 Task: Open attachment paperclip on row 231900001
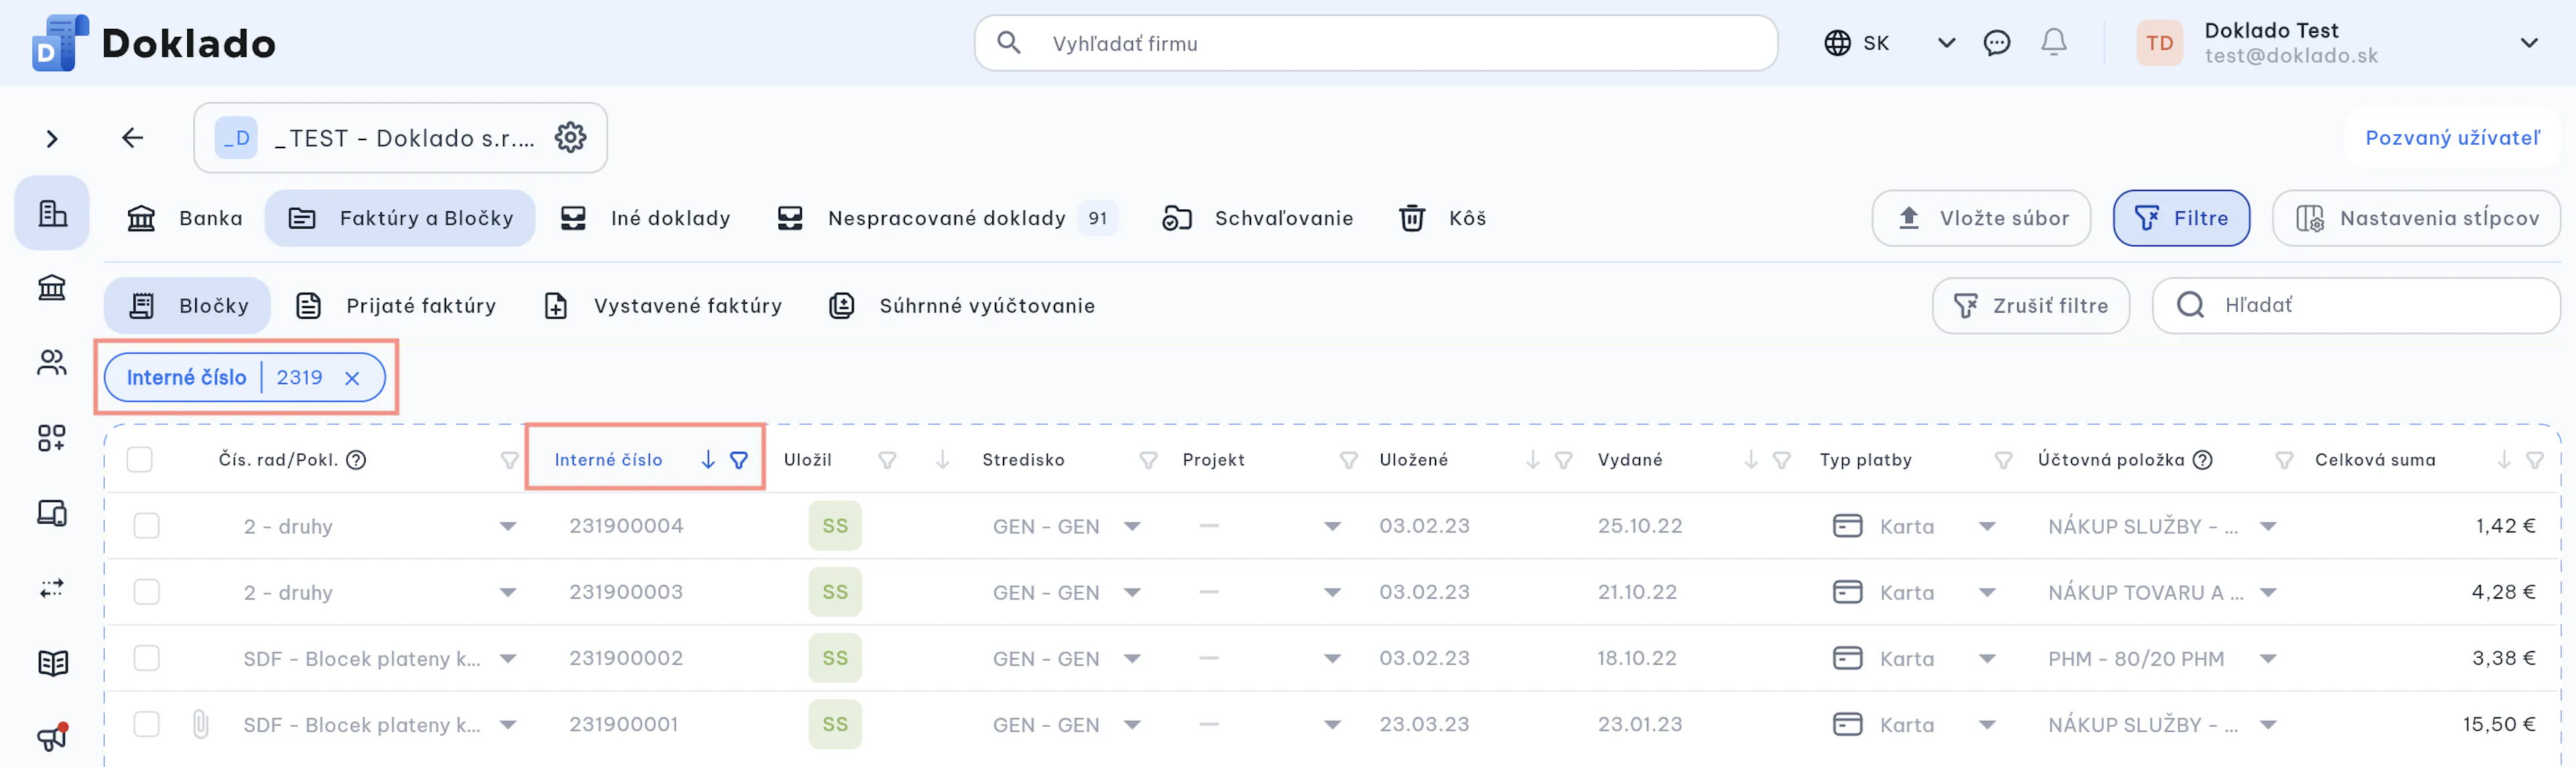click(200, 724)
